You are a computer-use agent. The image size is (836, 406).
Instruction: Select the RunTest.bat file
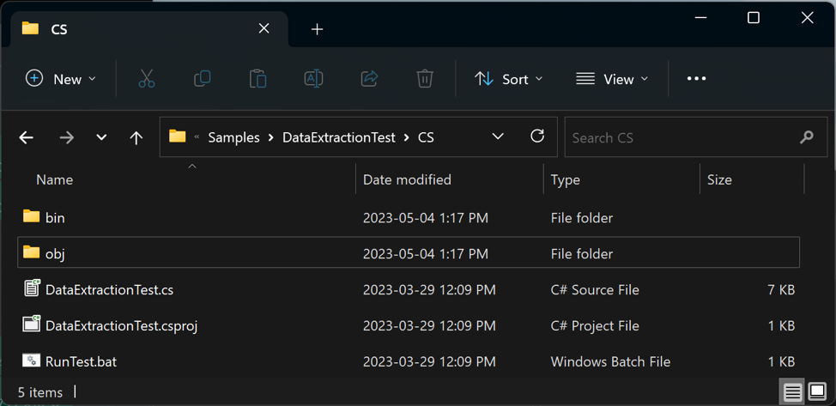[81, 361]
